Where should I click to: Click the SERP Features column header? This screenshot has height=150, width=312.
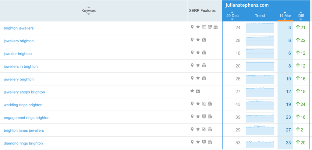pos(202,10)
